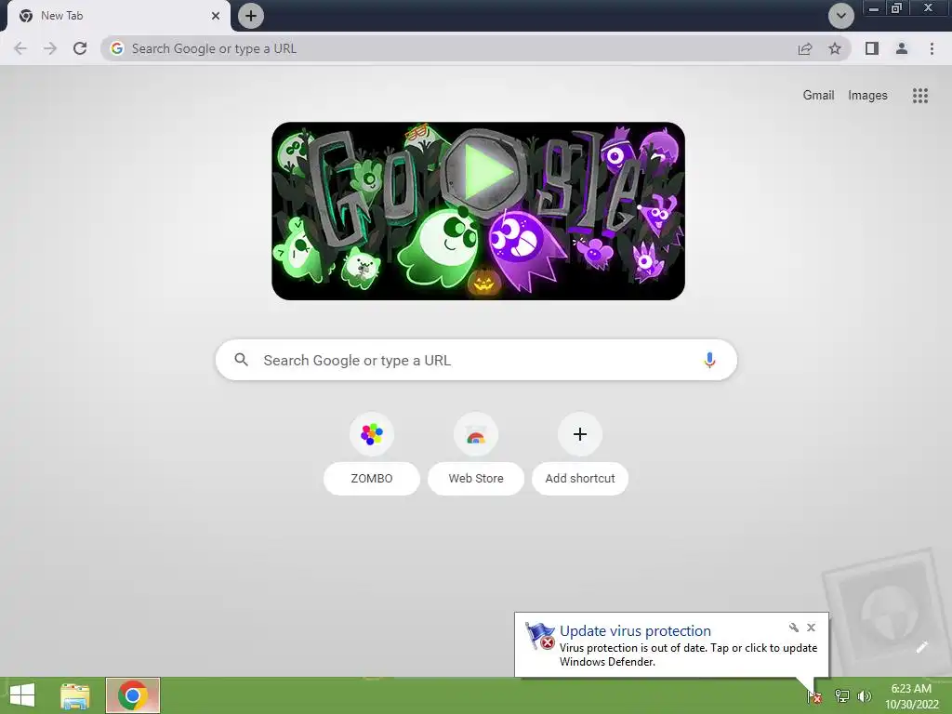Reload the current page
The height and width of the screenshot is (714, 952).
point(80,48)
